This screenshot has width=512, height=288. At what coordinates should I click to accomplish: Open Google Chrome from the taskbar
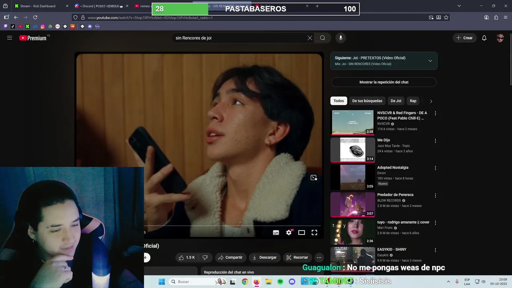tap(245, 282)
